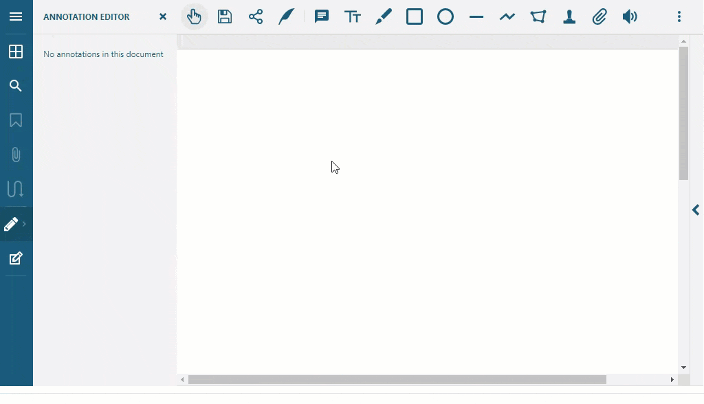Screen dimensions: 704x404
Task: Click the save document icon
Action: tap(225, 16)
